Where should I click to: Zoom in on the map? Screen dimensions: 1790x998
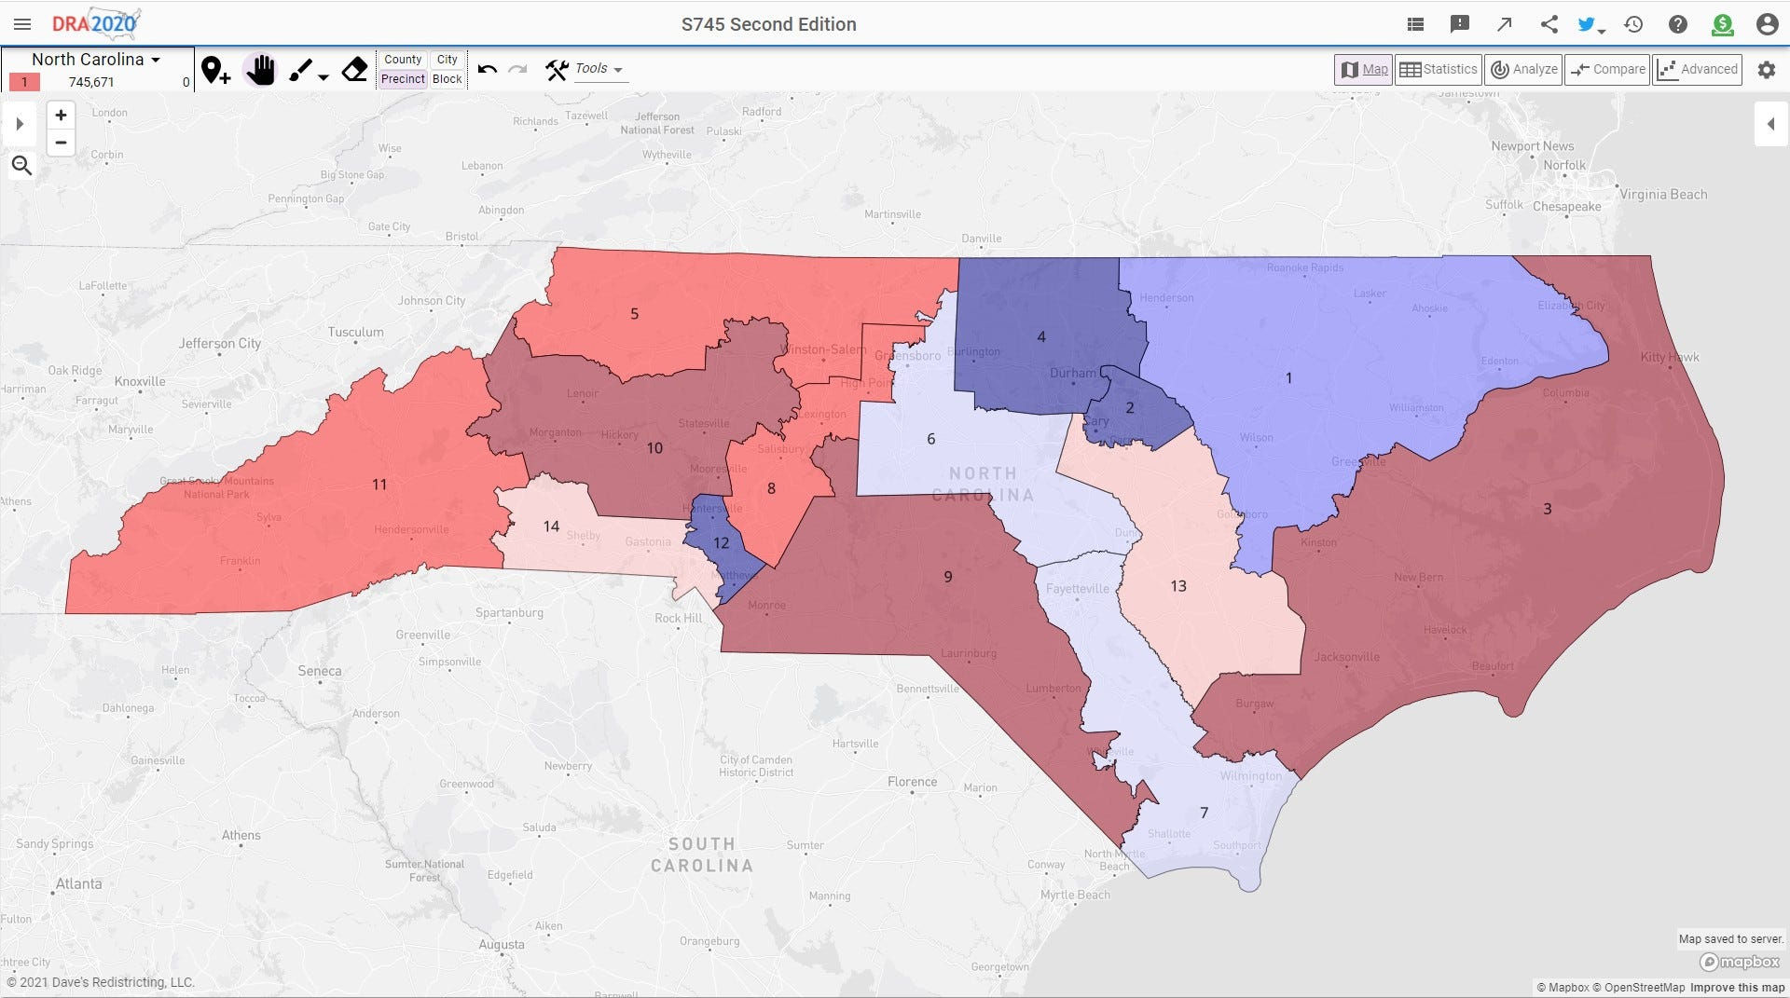61,115
